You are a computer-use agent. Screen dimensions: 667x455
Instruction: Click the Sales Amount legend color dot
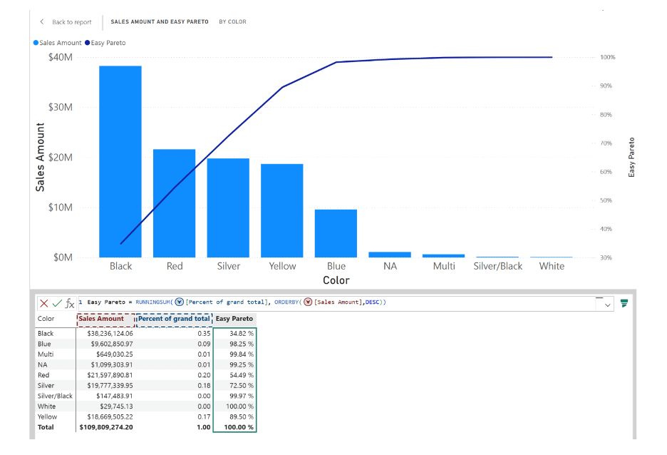click(x=36, y=43)
